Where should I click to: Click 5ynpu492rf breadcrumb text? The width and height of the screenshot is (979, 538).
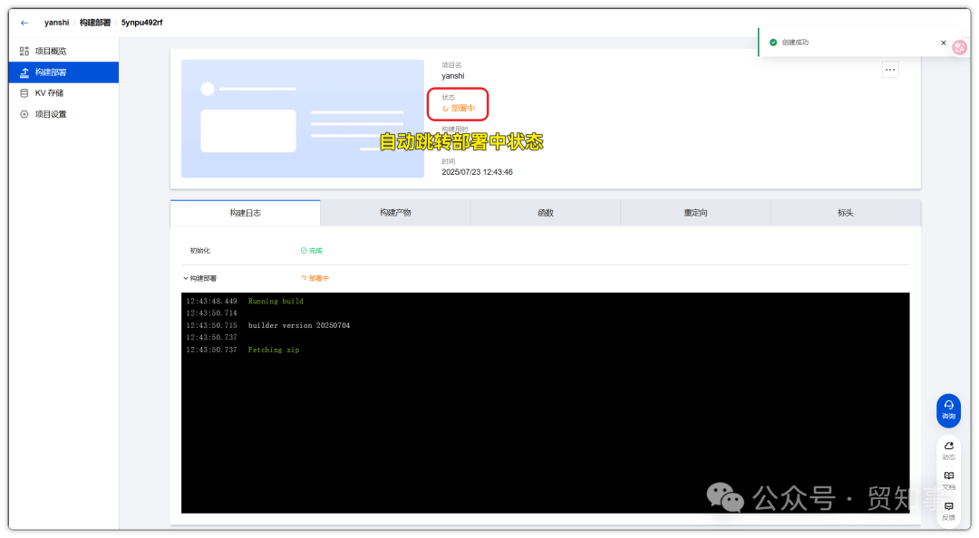tap(141, 23)
